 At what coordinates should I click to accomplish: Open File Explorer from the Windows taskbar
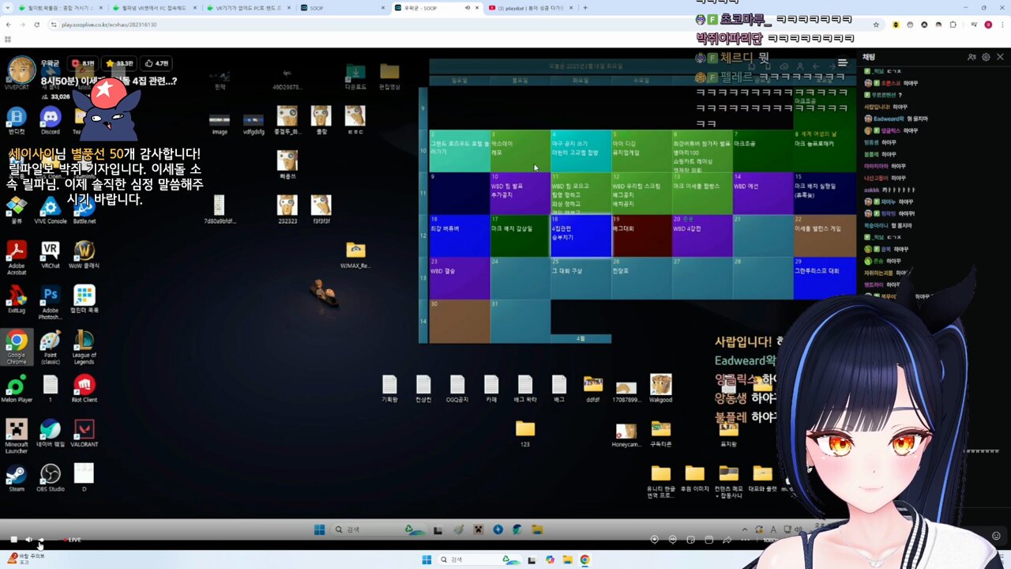point(567,560)
